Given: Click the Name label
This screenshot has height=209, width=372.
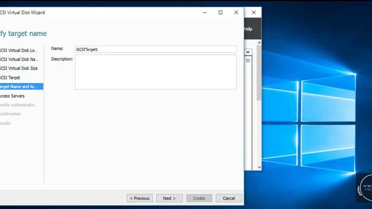Looking at the screenshot, I should (57, 49).
